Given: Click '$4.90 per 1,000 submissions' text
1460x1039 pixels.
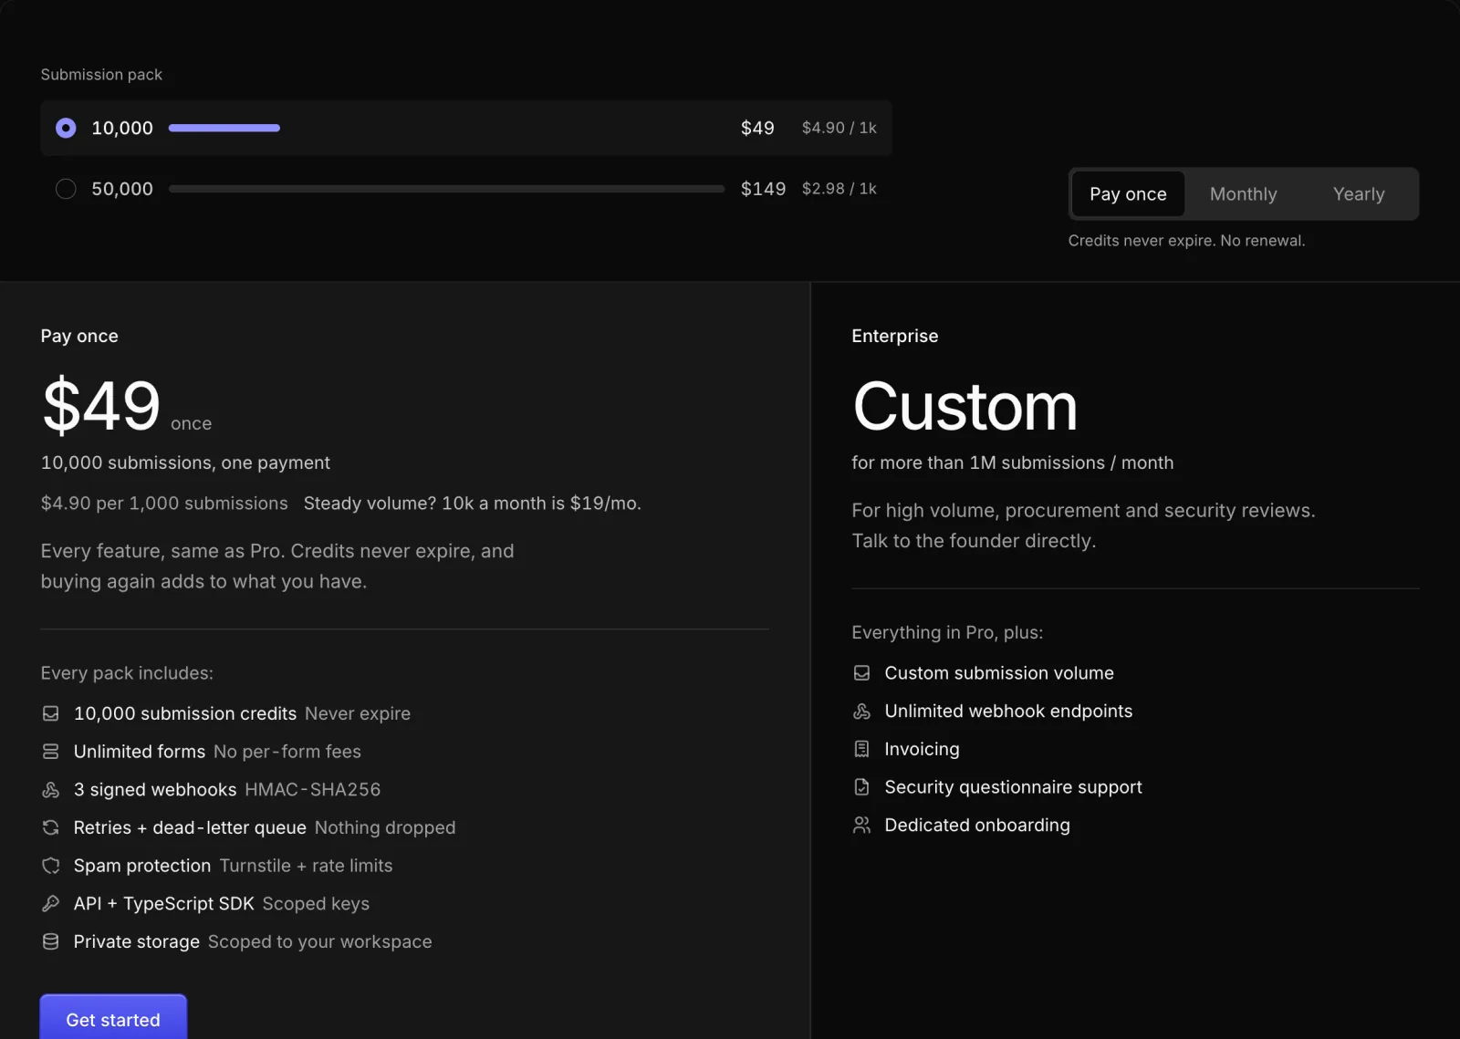Looking at the screenshot, I should click(164, 504).
